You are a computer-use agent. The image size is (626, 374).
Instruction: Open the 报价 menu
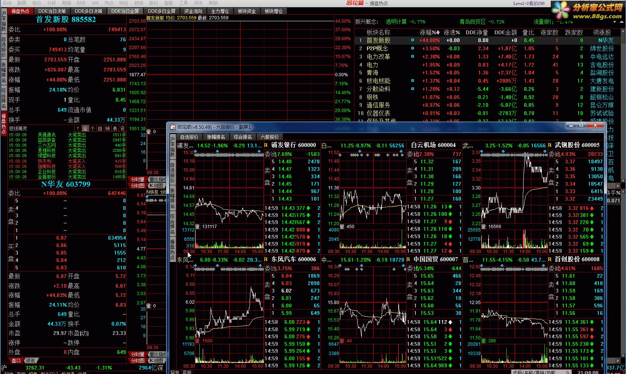(37, 3)
